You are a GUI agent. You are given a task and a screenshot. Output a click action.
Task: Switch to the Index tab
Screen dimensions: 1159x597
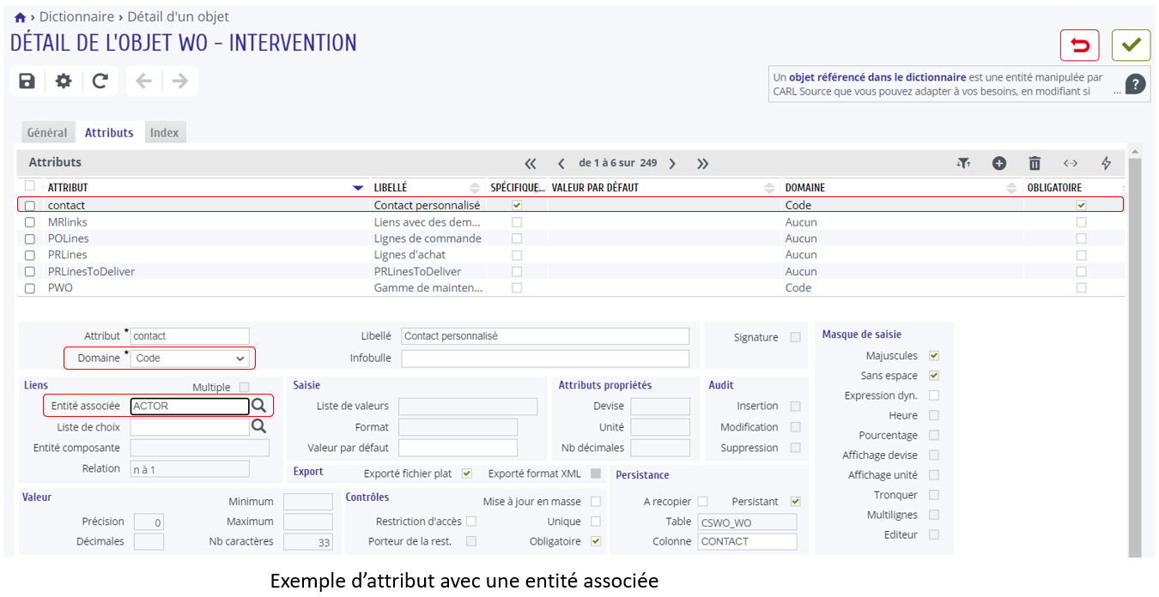(x=165, y=133)
